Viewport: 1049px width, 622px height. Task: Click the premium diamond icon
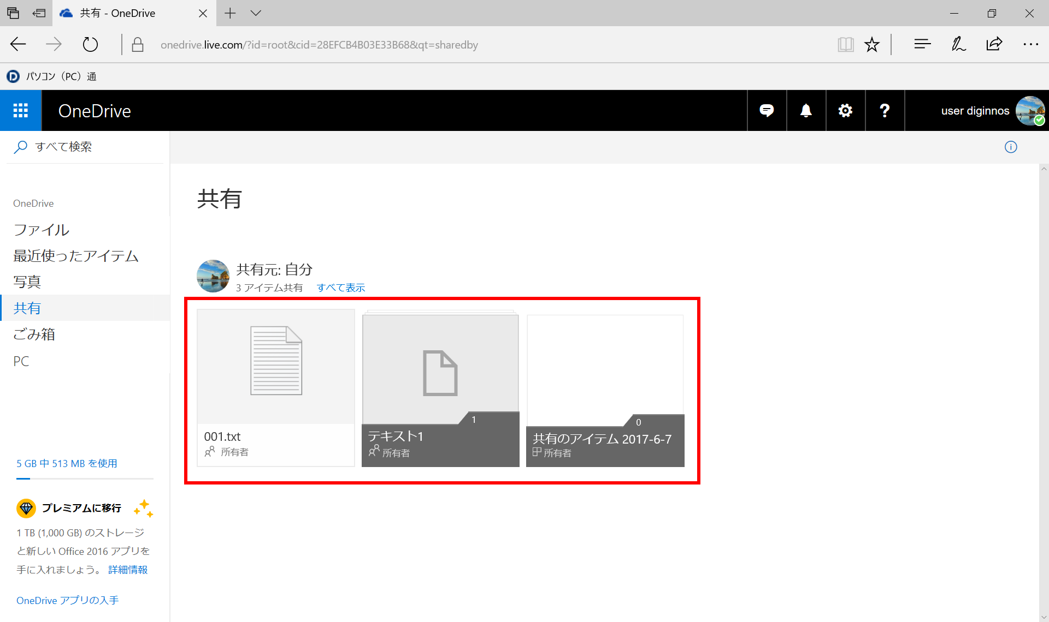click(x=26, y=508)
